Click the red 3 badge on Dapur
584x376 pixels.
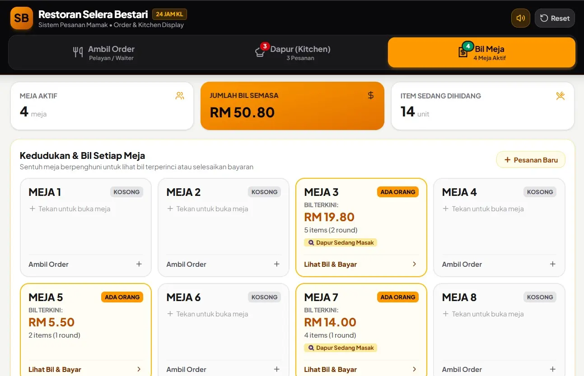coord(265,46)
